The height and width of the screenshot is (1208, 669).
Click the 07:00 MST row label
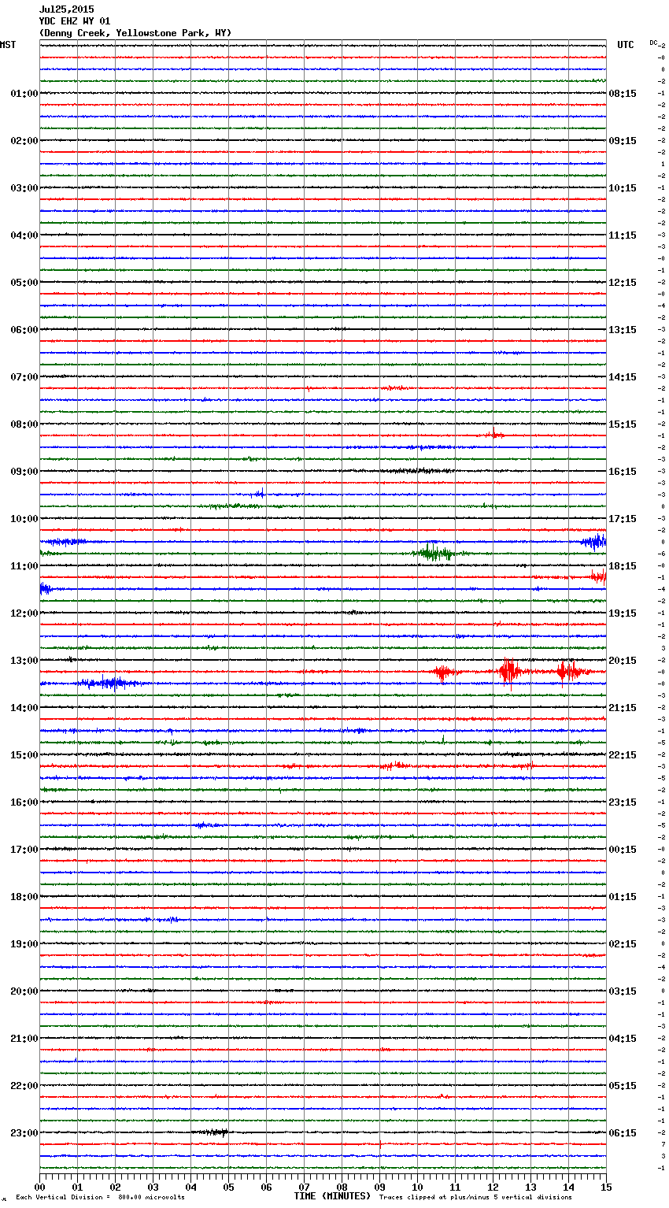pos(24,377)
